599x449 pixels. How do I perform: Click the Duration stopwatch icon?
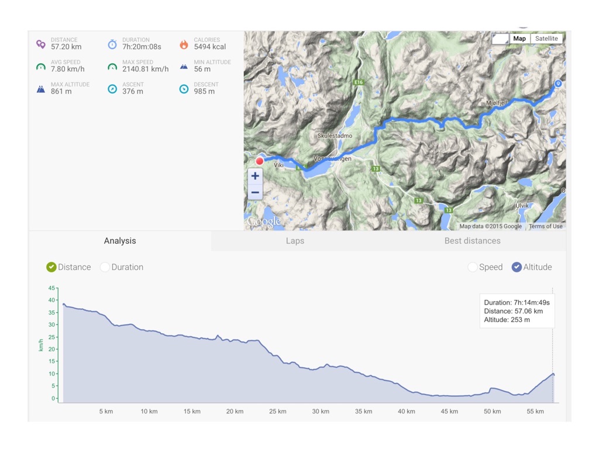coord(112,44)
